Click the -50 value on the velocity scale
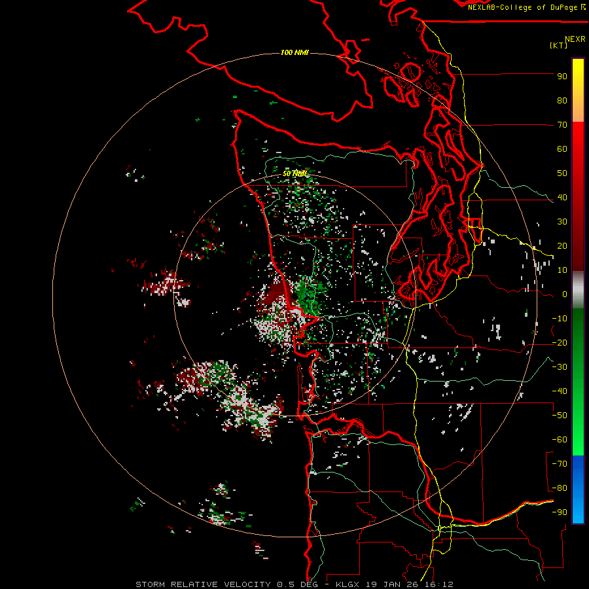 (x=560, y=416)
